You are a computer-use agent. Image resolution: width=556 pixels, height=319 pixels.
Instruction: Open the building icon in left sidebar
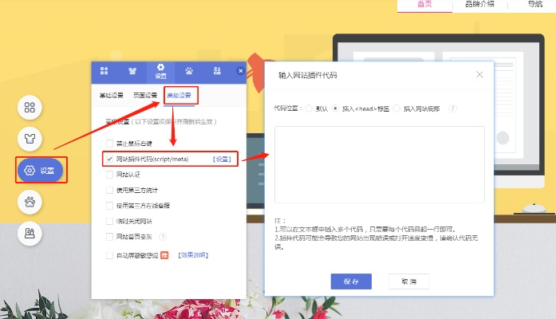[30, 233]
